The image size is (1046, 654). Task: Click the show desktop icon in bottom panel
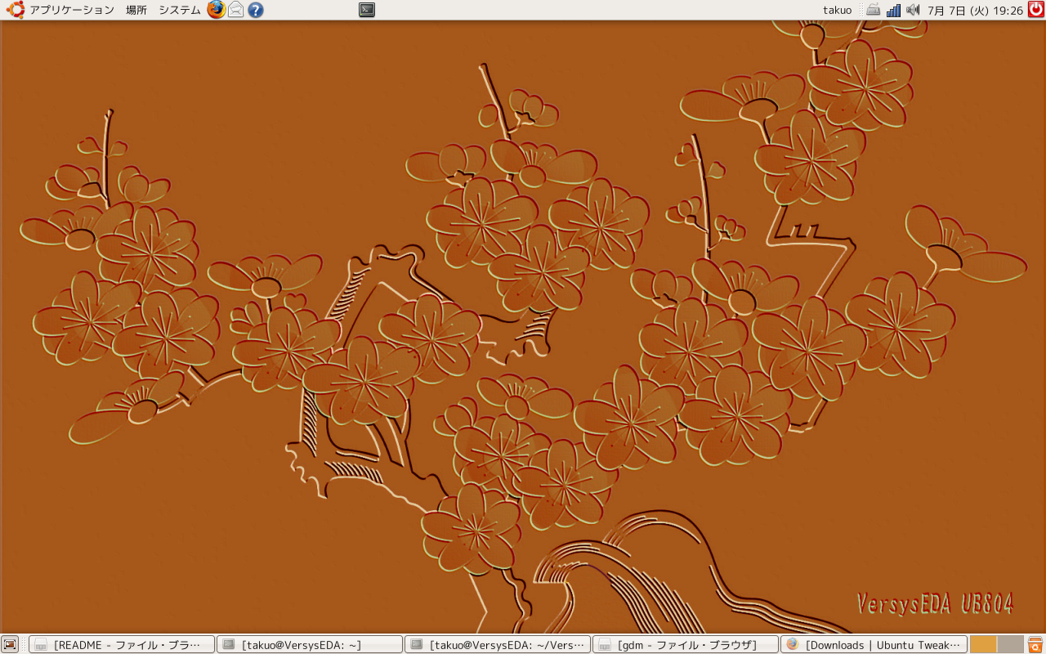pyautogui.click(x=10, y=644)
